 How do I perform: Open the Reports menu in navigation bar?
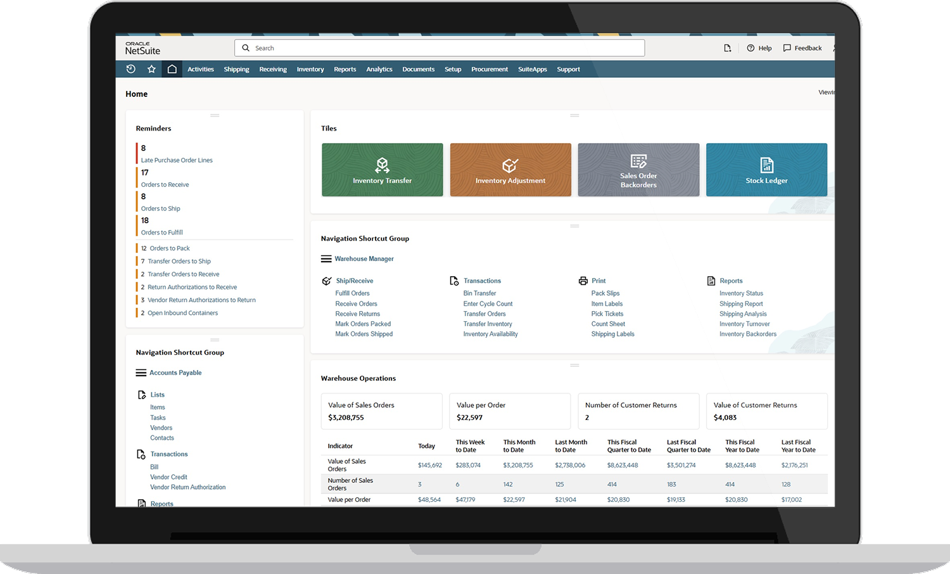click(345, 69)
